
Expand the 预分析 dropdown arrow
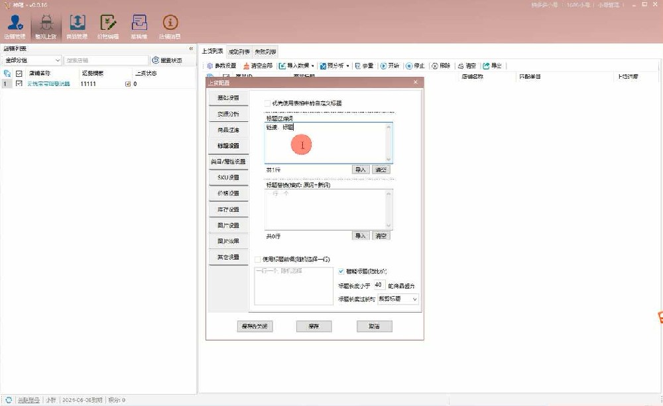(347, 66)
